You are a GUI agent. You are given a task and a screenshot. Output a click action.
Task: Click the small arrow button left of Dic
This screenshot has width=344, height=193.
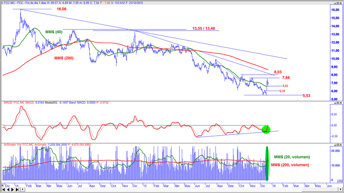click(x=2, y=185)
